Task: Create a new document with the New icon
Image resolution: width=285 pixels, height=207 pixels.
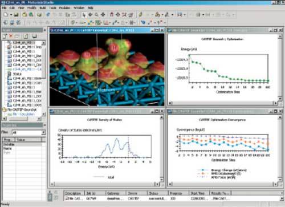Action: coord(6,14)
